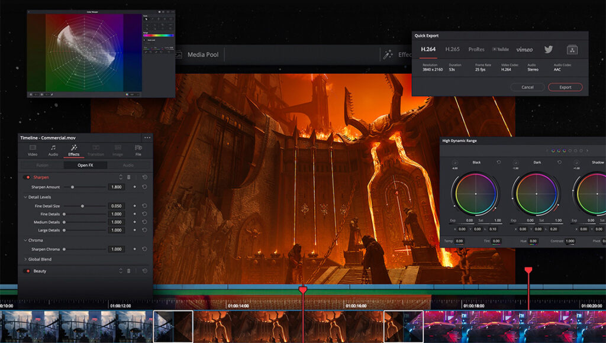
Task: Select H.264 tab in Quick Export
Action: 428,50
